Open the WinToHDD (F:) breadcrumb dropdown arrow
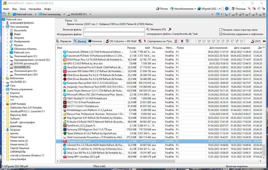Viewport: 268px width, 170px height. (x=90, y=14)
